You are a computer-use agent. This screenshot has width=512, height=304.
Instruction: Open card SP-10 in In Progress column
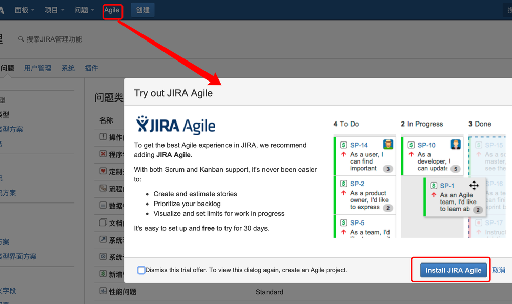(426, 145)
